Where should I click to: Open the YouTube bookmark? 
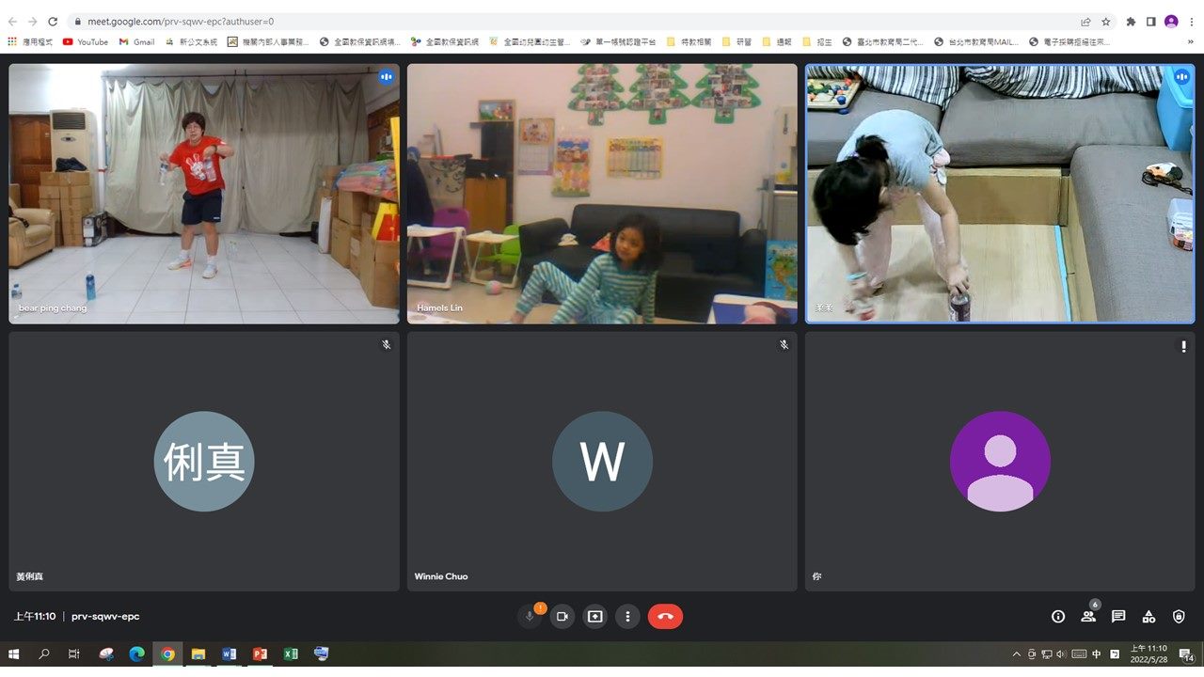[x=86, y=41]
